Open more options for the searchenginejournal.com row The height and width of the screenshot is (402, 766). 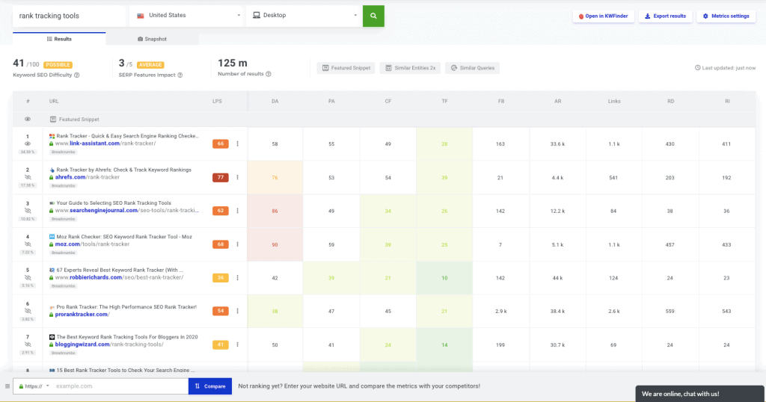pyautogui.click(x=237, y=211)
